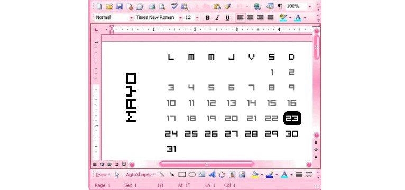This screenshot has width=405, height=190.
Task: Switch to Web Layout view button
Action: tap(102, 164)
